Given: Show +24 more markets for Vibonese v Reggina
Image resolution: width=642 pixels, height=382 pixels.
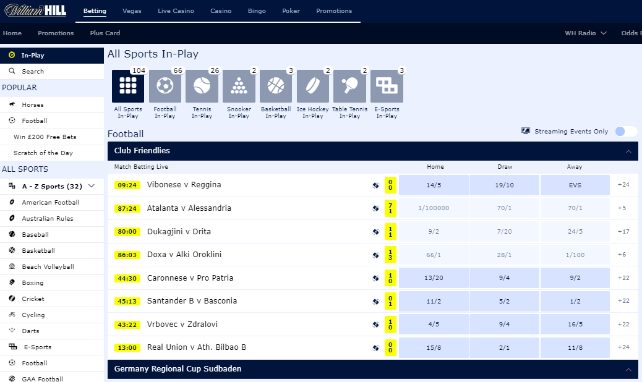Looking at the screenshot, I should (x=623, y=185).
